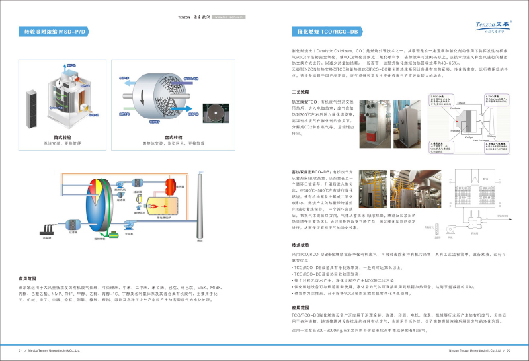The image size is (529, 361).
Task: Click the grey TCO cabinet photo
Action: (x=407, y=124)
